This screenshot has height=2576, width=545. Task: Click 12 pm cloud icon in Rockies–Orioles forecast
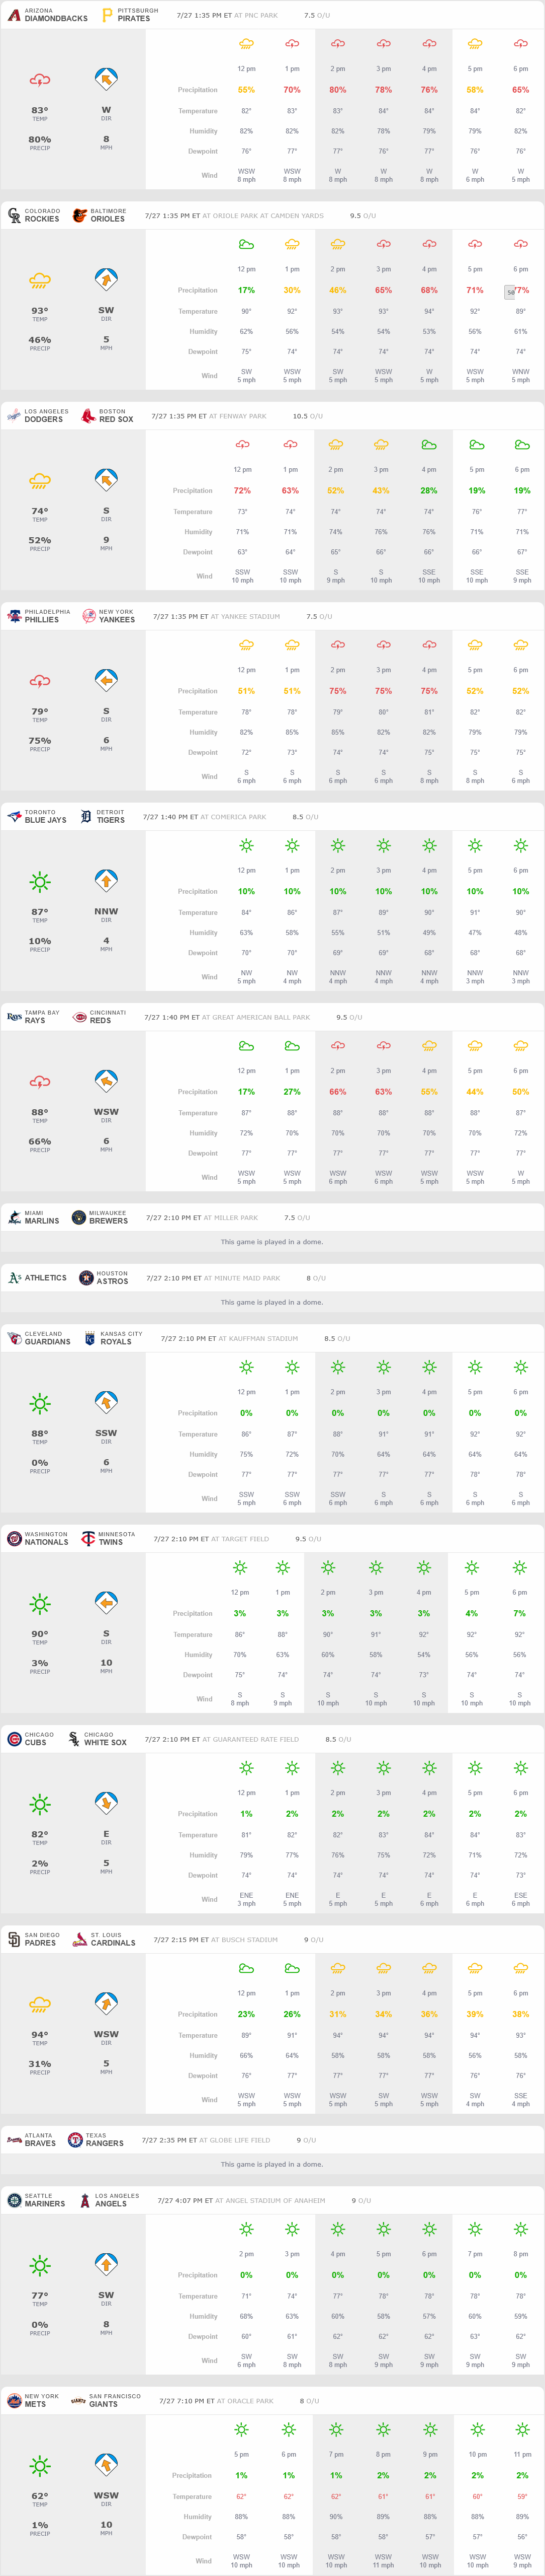[246, 245]
